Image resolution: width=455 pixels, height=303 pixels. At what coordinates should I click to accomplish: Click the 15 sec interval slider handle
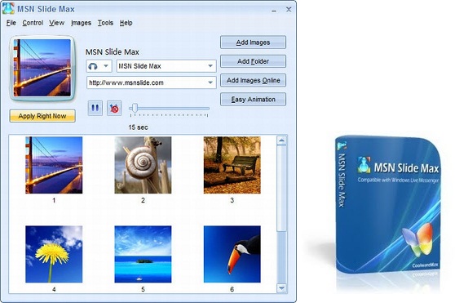point(135,108)
